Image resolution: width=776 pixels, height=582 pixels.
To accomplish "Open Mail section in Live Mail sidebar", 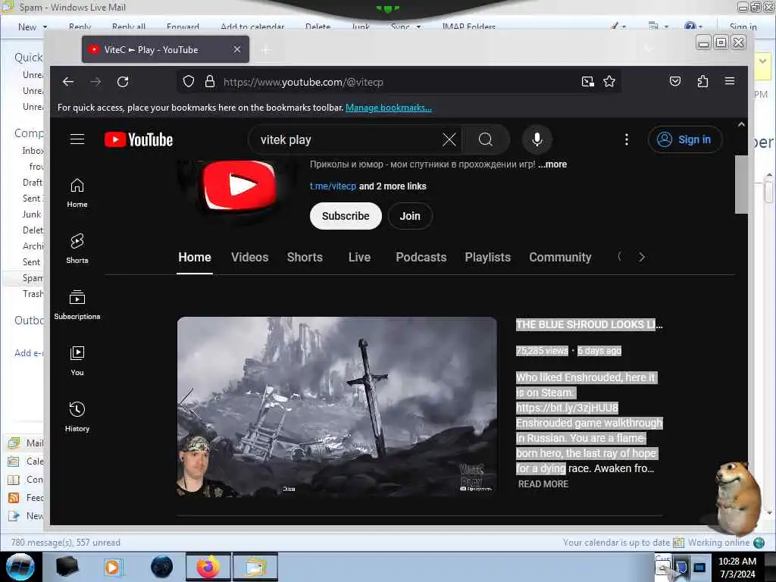I will [x=26, y=443].
